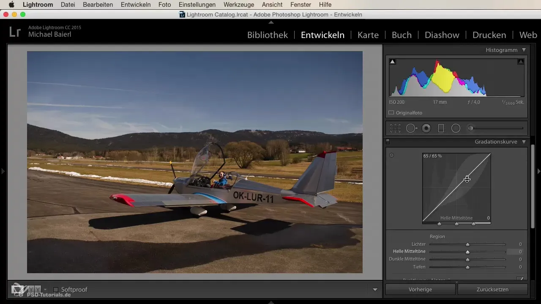Image resolution: width=541 pixels, height=304 pixels.
Task: Open the before/after view options dropdown
Action: [45, 290]
